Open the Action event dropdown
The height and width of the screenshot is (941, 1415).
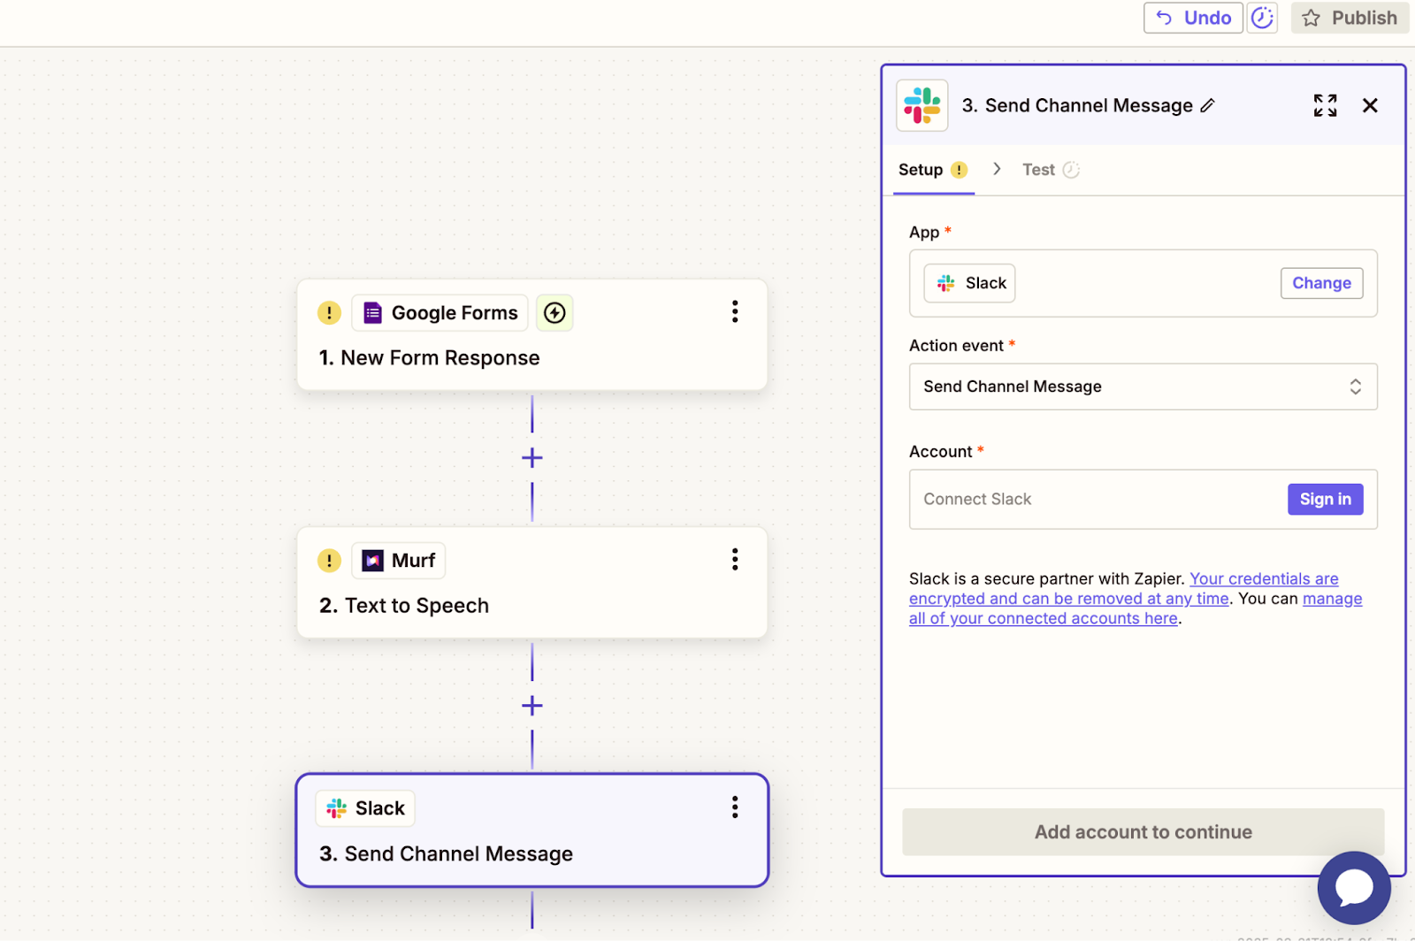coord(1142,386)
